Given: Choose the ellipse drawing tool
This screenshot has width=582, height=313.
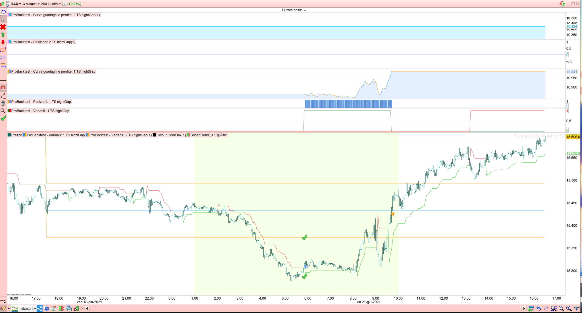Looking at the screenshot, I should 3,50.
